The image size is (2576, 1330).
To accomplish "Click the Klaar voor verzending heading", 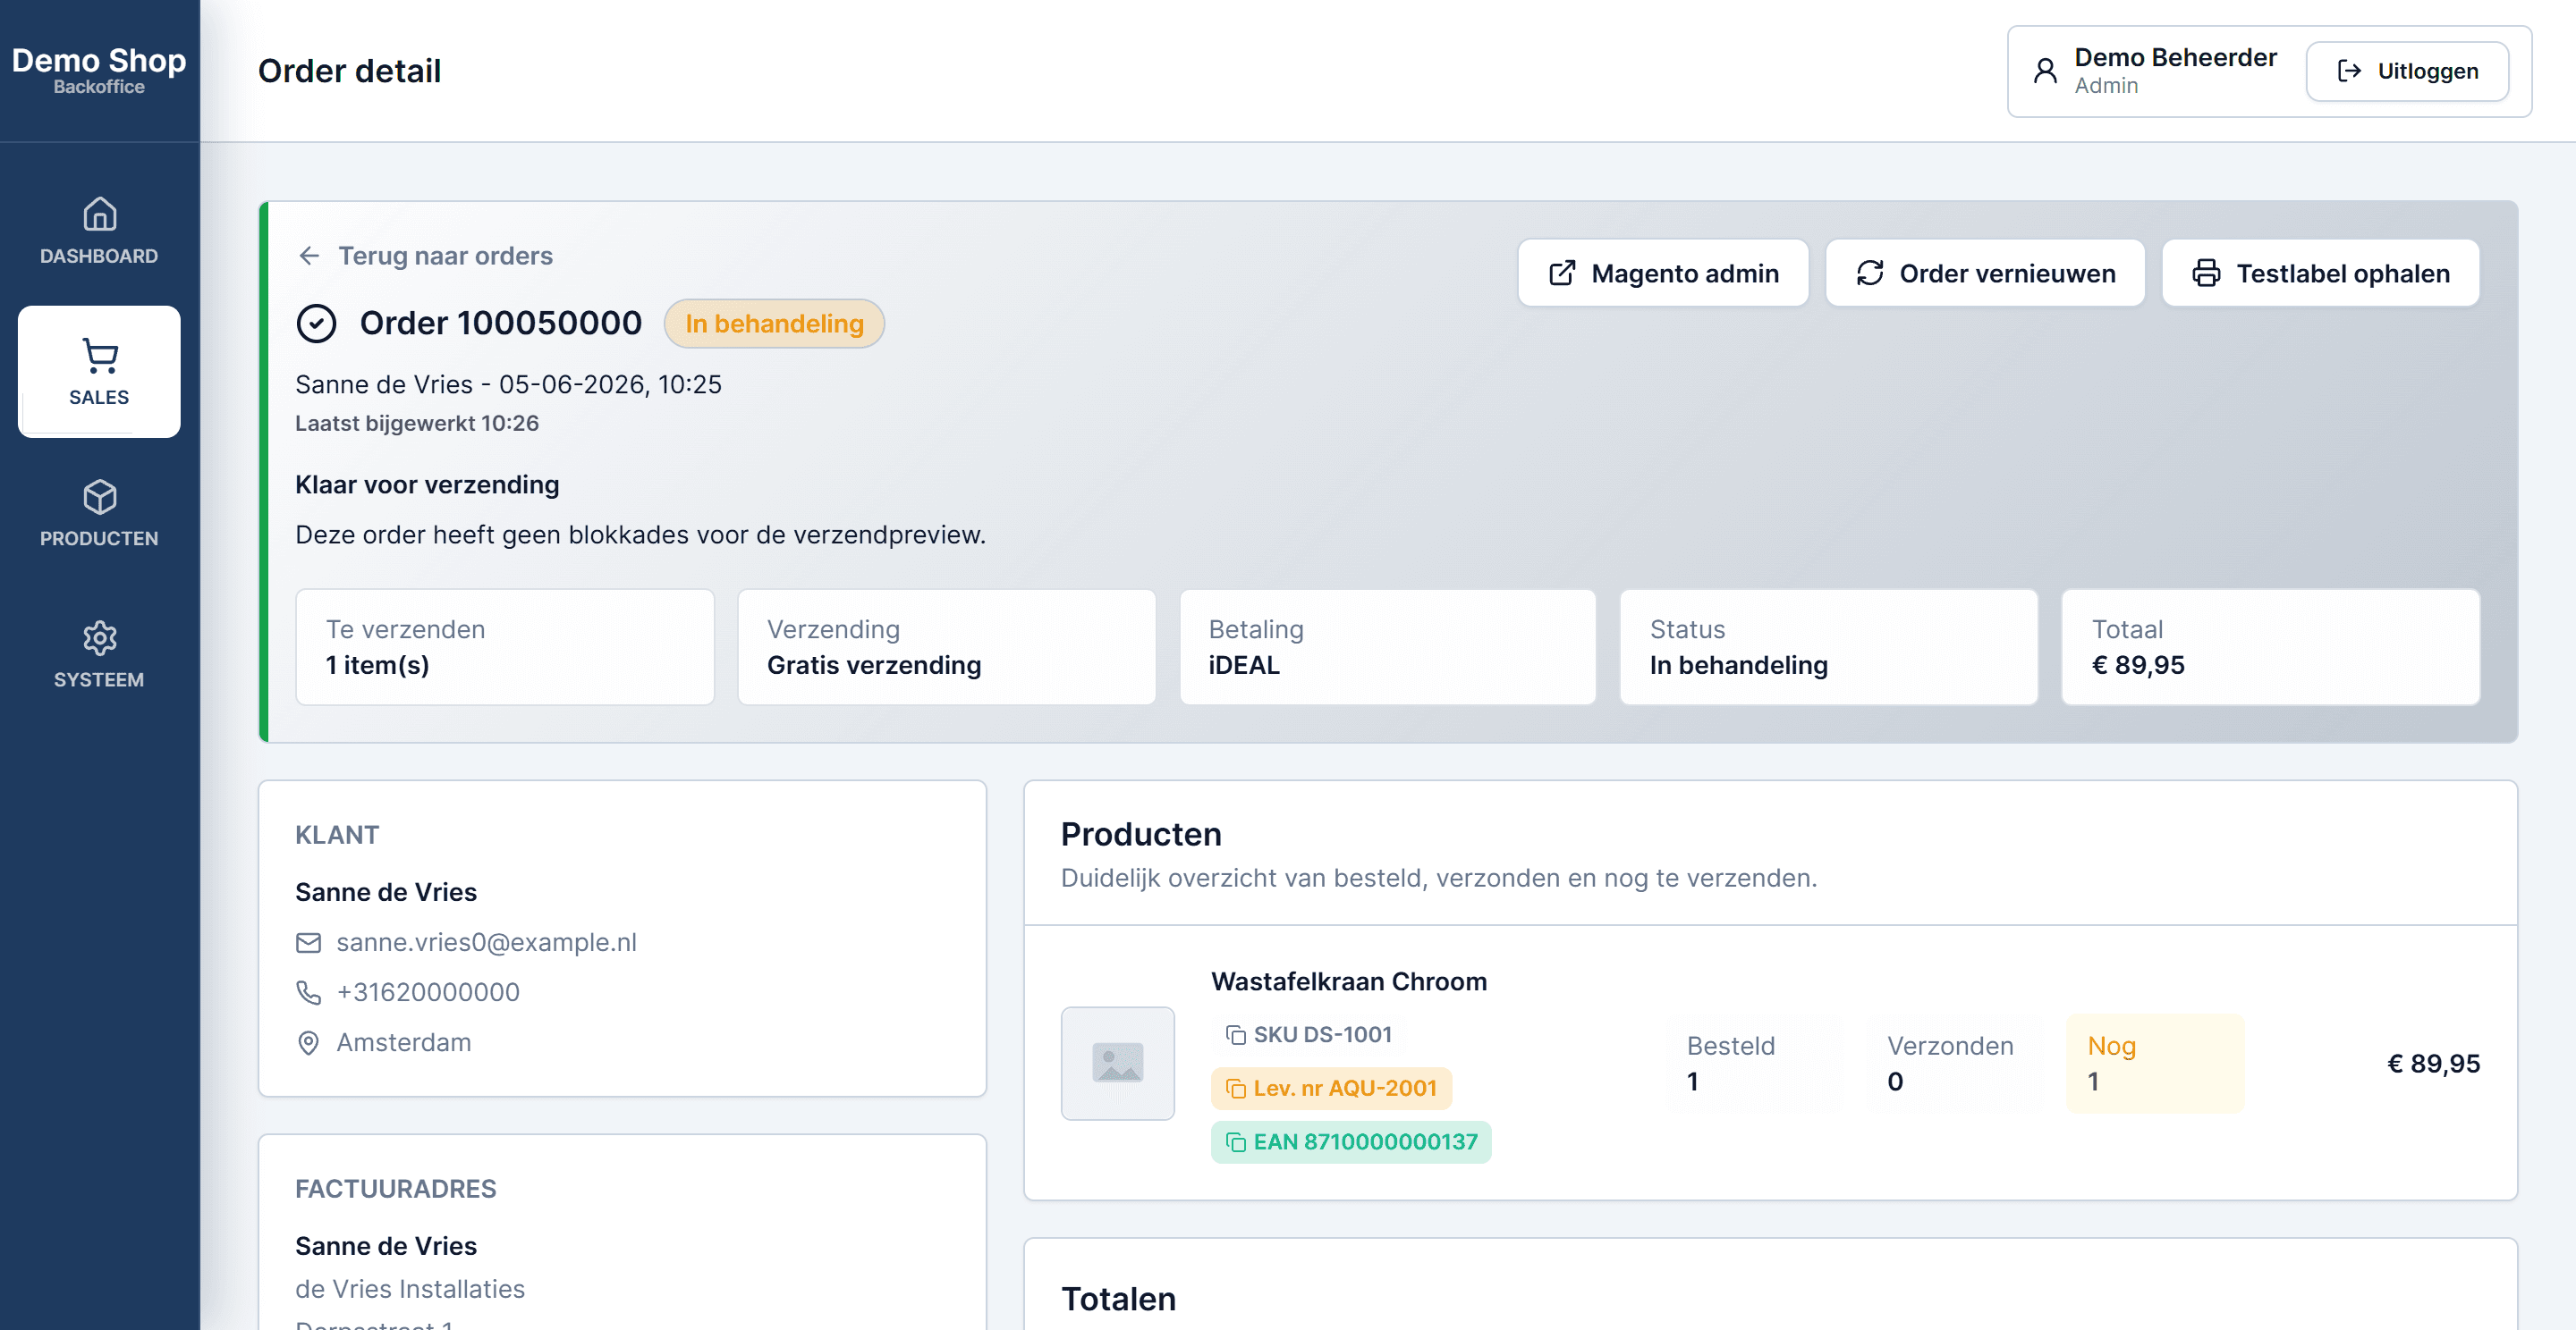I will click(x=427, y=484).
